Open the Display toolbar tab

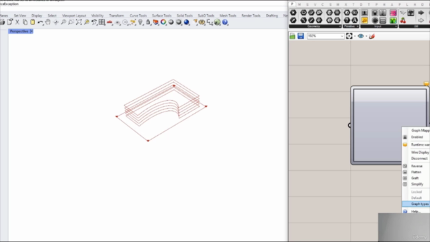pos(37,15)
